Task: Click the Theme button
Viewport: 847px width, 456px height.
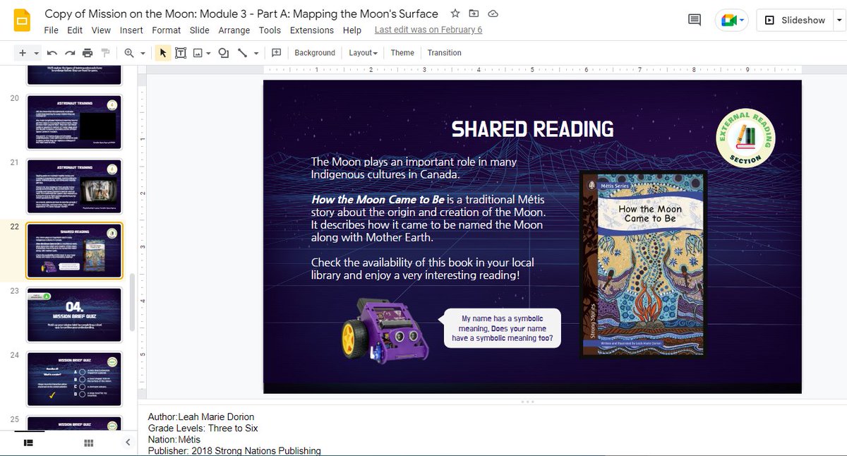Action: point(402,53)
